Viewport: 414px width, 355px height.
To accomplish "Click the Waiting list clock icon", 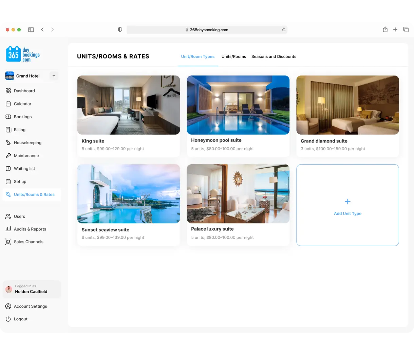I will tap(8, 168).
